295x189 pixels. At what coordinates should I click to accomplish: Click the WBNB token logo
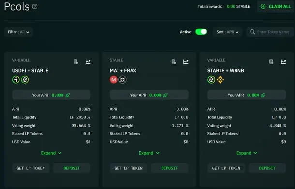tap(221, 80)
